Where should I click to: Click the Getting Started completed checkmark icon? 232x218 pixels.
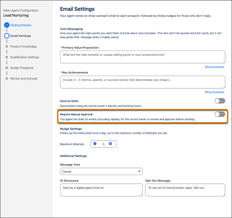tap(7, 25)
